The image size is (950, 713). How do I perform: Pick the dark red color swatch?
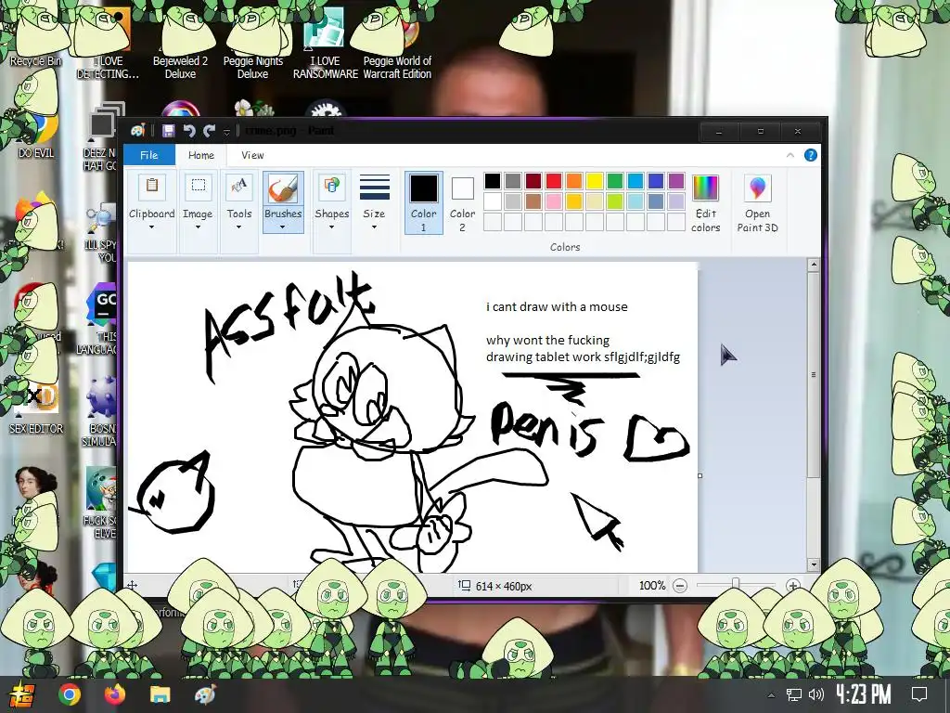(x=533, y=181)
